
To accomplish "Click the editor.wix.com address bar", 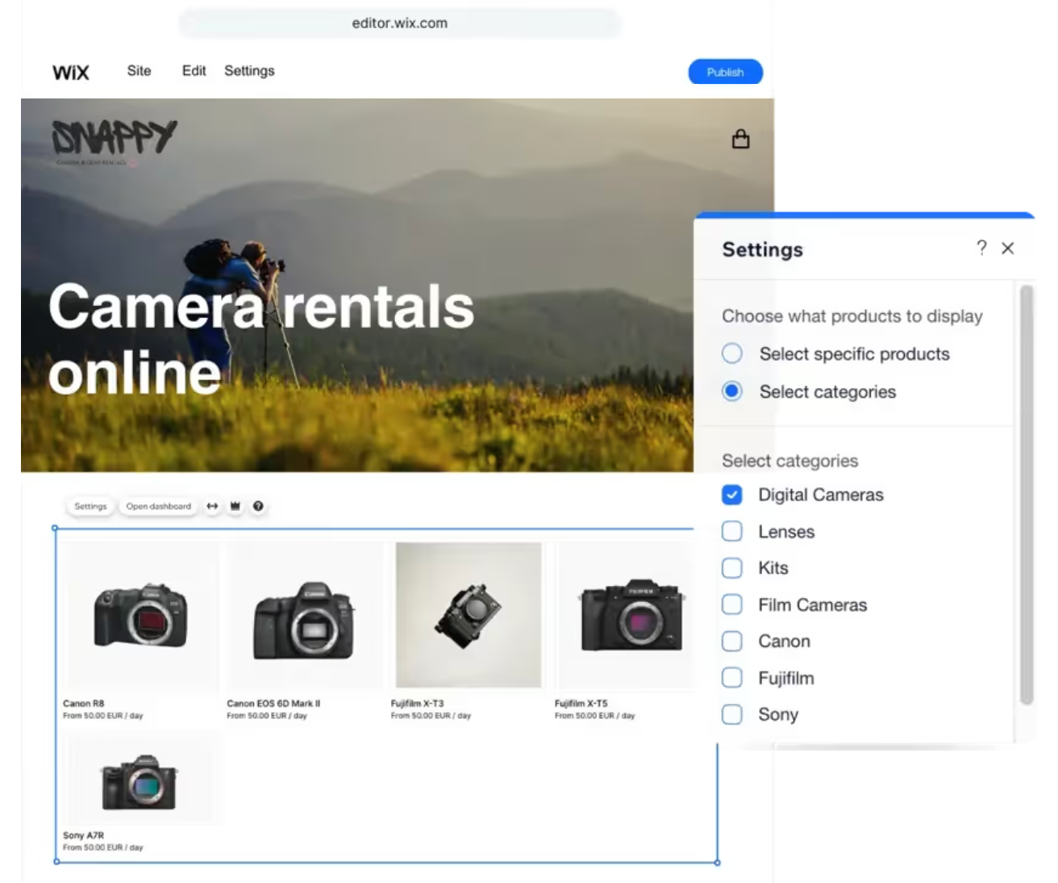I will 400,23.
